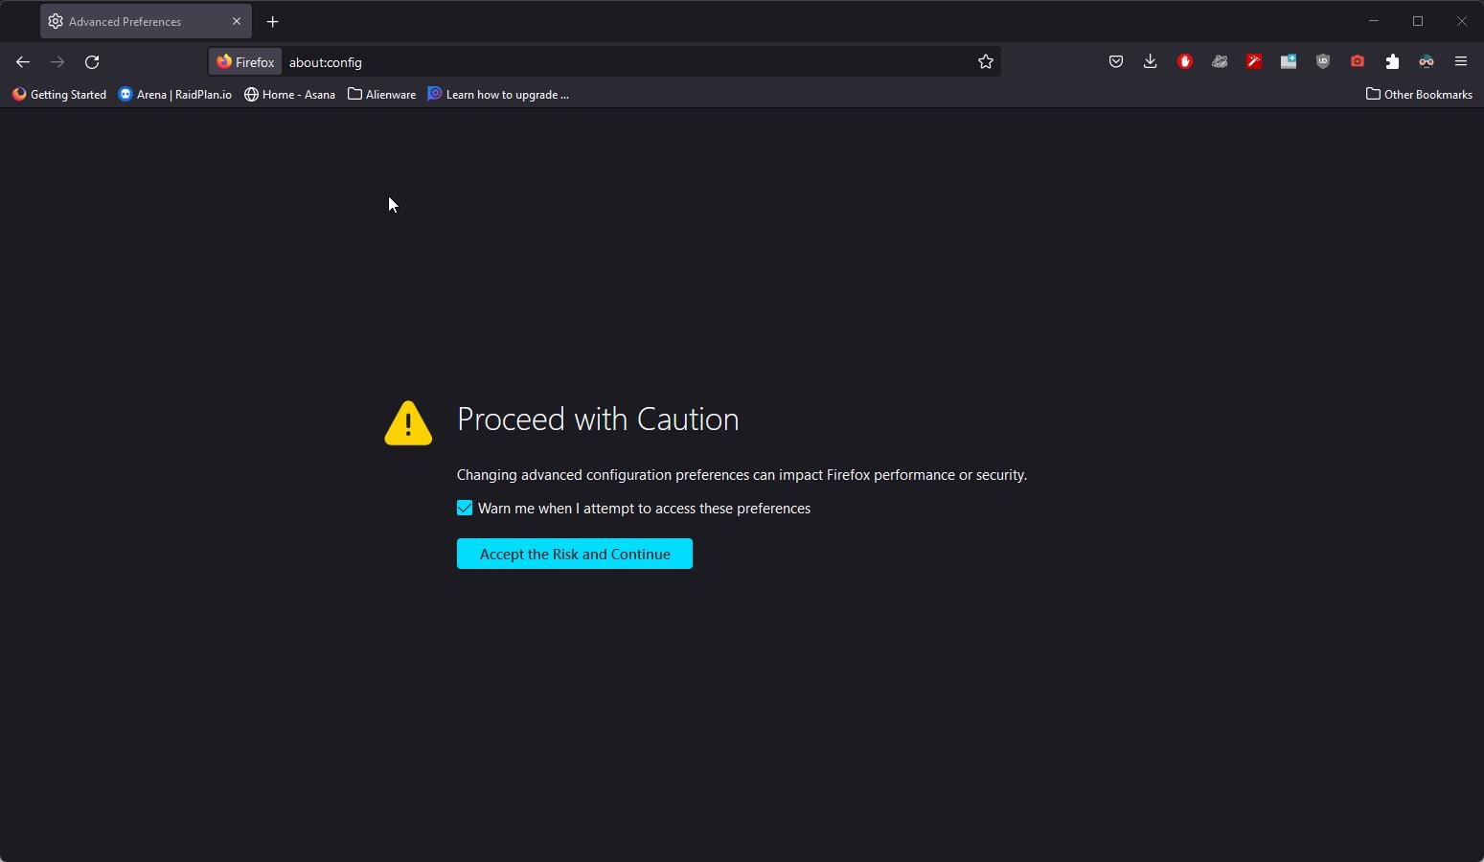1484x862 pixels.
Task: Open the Arena | RaidPlan.io bookmark
Action: (x=175, y=95)
